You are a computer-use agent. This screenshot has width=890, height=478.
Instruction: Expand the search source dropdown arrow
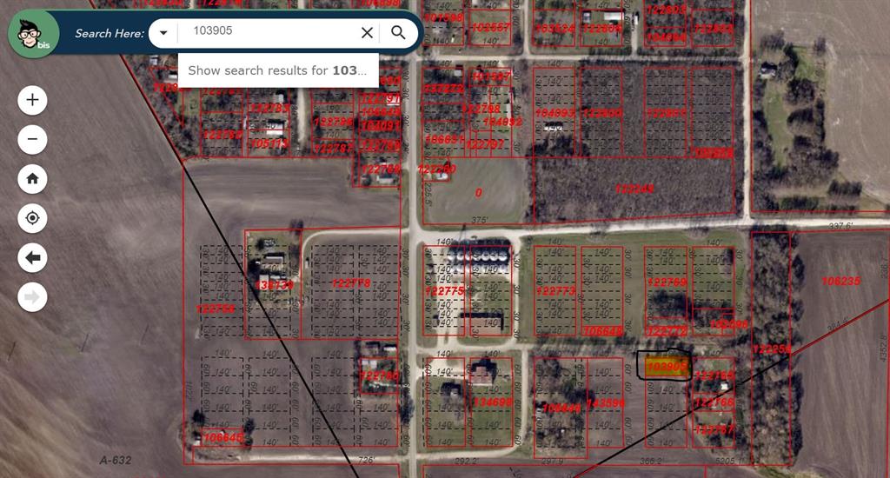[x=163, y=33]
